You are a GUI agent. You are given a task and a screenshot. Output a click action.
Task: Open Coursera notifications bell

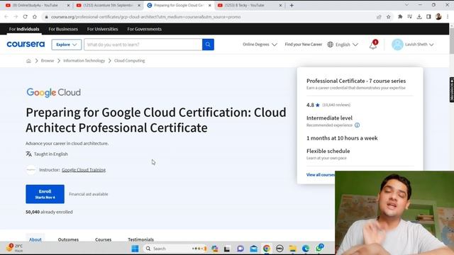pyautogui.click(x=373, y=45)
